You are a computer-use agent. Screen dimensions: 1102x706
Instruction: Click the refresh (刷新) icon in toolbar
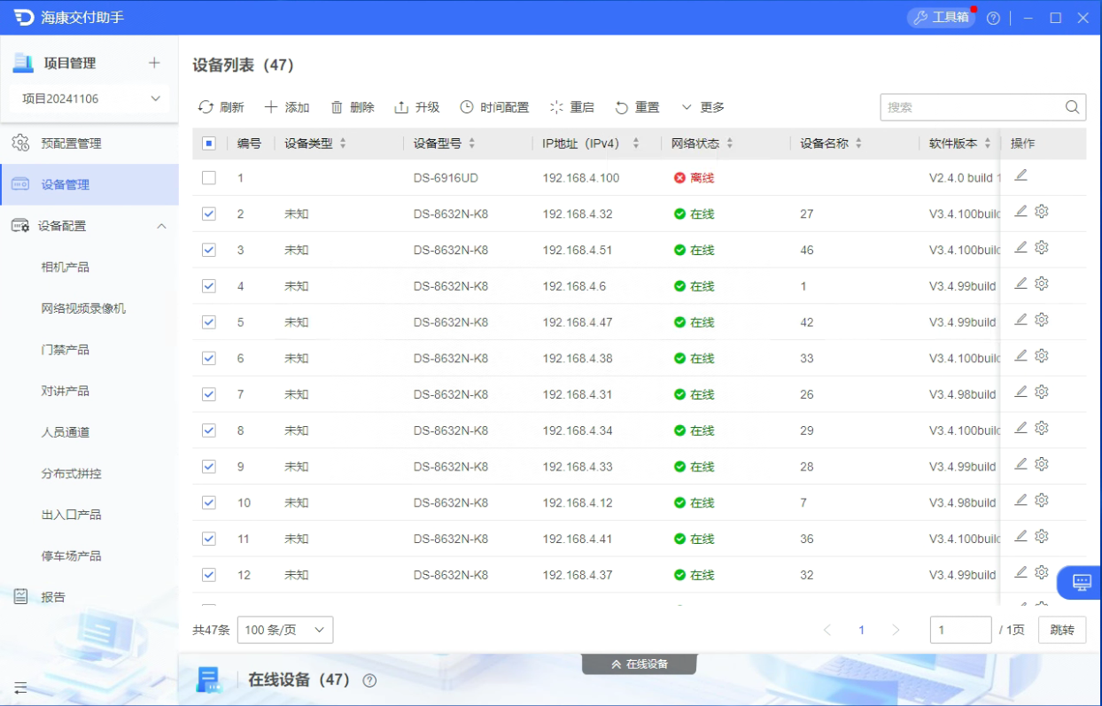(206, 107)
